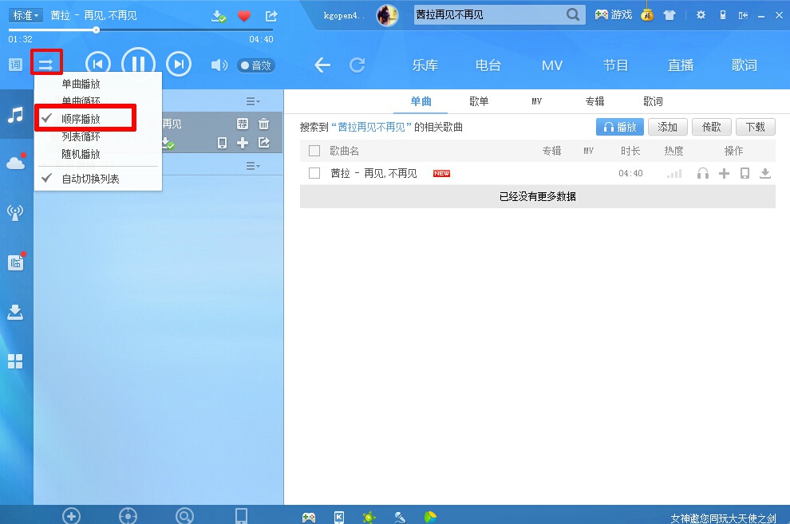Download search result song arrow icon
The image size is (790, 524).
pyautogui.click(x=765, y=174)
